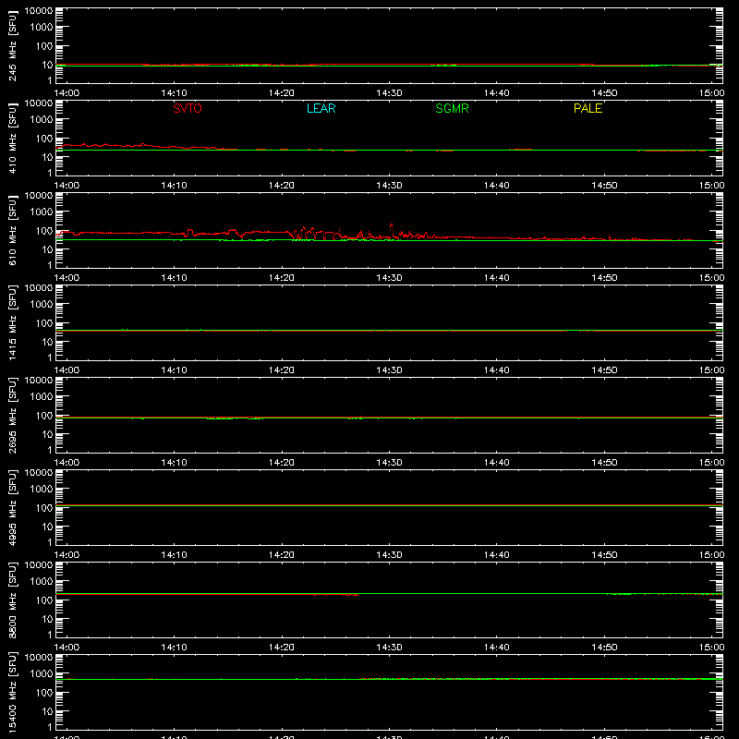The height and width of the screenshot is (739, 739).
Task: Select the 2695 MHz [SFU] axis title
Action: coord(12,415)
